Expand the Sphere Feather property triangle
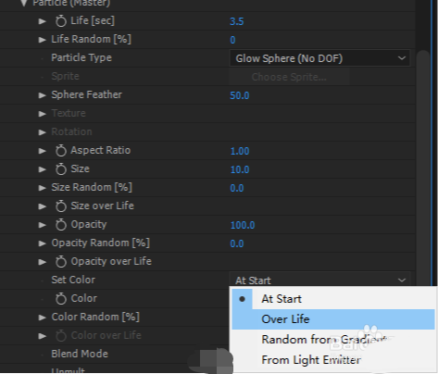The height and width of the screenshot is (374, 438). point(42,95)
